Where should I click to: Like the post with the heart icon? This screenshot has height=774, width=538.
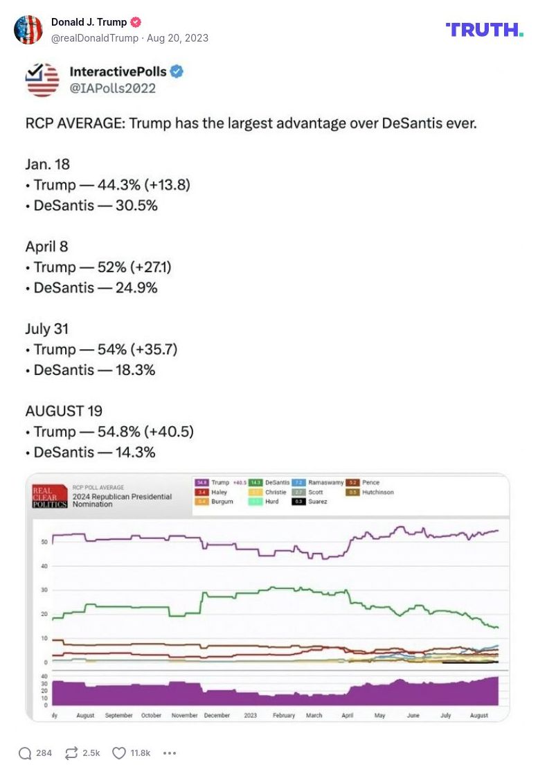pos(118,753)
